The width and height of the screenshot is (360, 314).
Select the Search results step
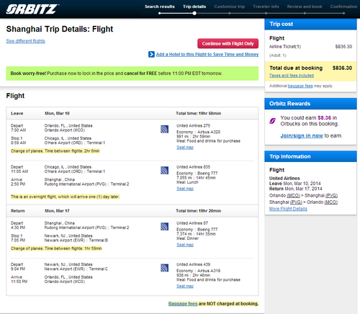point(160,6)
